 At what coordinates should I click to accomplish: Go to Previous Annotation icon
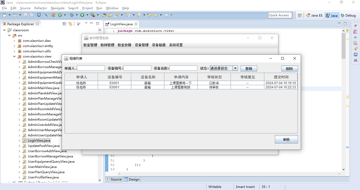(x=139, y=15)
